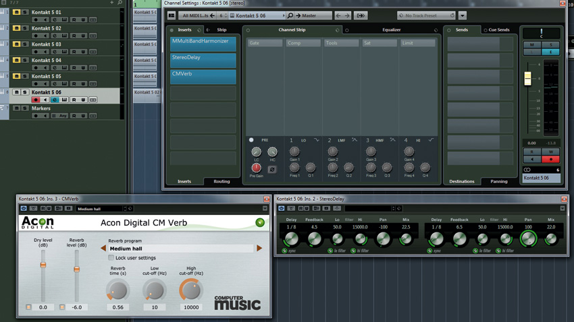Click the CMVerb Dry level slider
The image size is (574, 322).
pyautogui.click(x=43, y=265)
